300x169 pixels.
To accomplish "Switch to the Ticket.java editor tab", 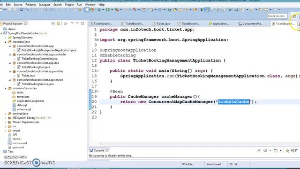I will pos(161,23).
